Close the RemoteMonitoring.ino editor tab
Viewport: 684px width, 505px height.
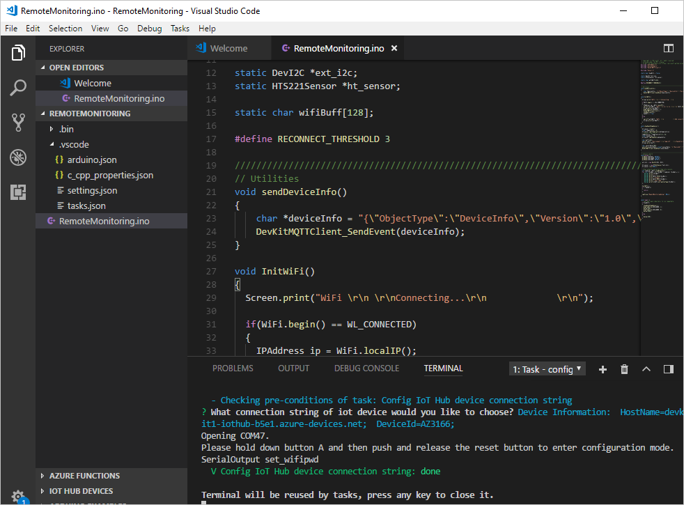tap(394, 48)
